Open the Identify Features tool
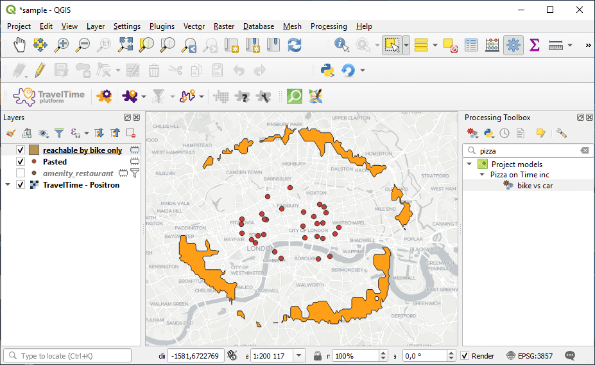This screenshot has height=365, width=595. tap(341, 45)
